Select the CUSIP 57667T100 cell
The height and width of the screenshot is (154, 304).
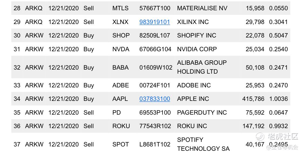point(155,8)
